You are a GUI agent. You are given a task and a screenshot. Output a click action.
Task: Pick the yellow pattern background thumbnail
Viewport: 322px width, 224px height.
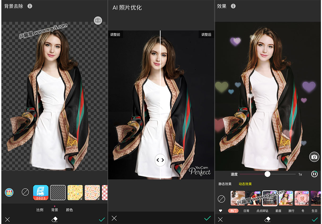(x=75, y=192)
